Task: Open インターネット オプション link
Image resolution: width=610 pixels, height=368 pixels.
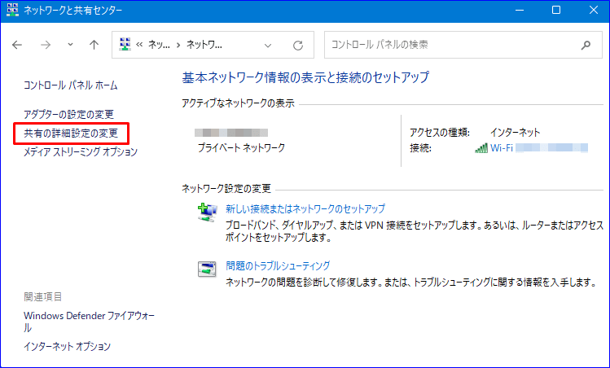Action: pos(68,346)
